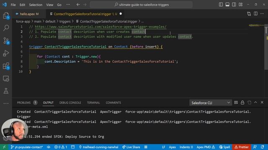Switch to TERMINAL tab
The width and height of the screenshot is (268, 150).
93,102
